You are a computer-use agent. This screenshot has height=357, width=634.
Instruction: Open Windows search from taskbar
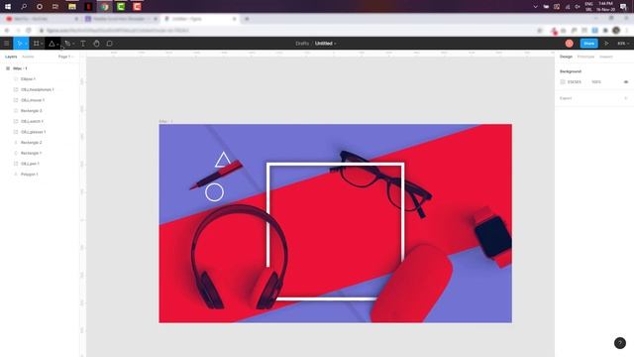point(24,7)
